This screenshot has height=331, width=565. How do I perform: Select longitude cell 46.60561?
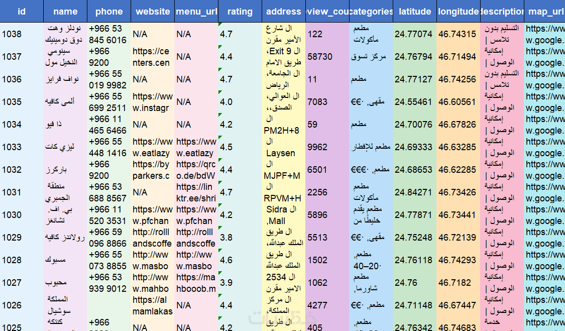459,102
